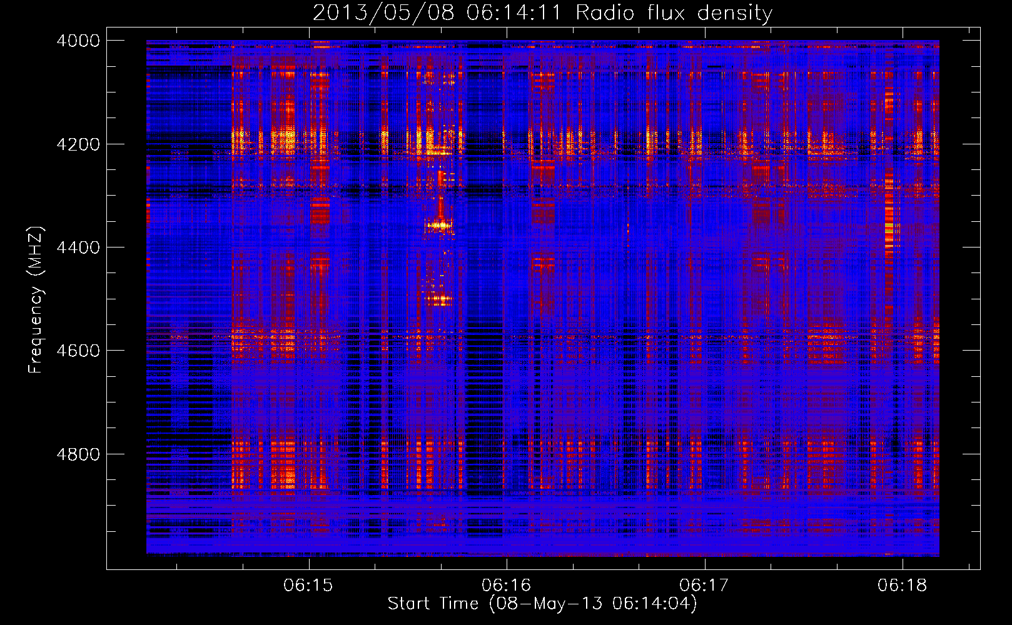This screenshot has height=625, width=1012.
Task: Click the "Frequency (MHZ)" axis label
Action: click(36, 300)
